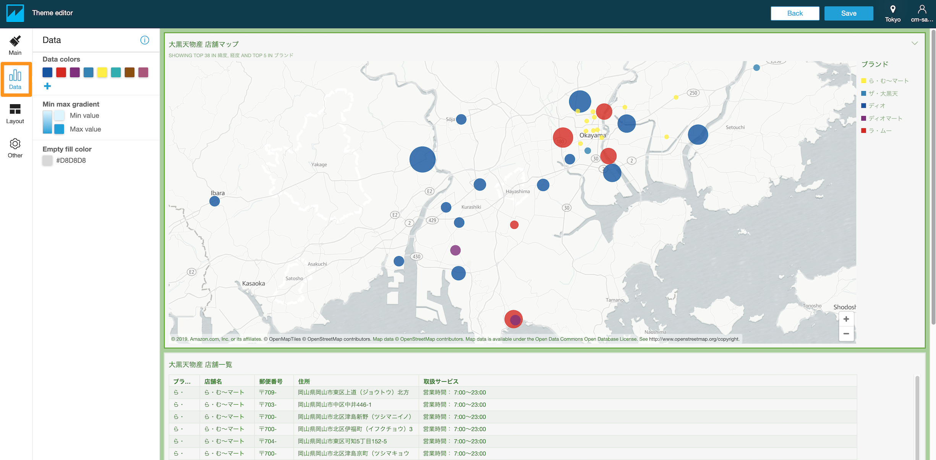Image resolution: width=936 pixels, height=460 pixels.
Task: Zoom in on the map
Action: [x=846, y=319]
